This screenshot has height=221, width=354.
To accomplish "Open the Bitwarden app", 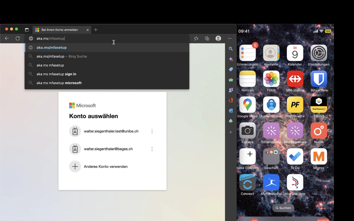I will coord(318,79).
